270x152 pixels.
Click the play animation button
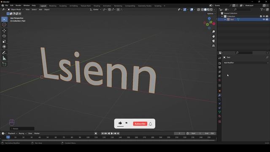(112, 133)
